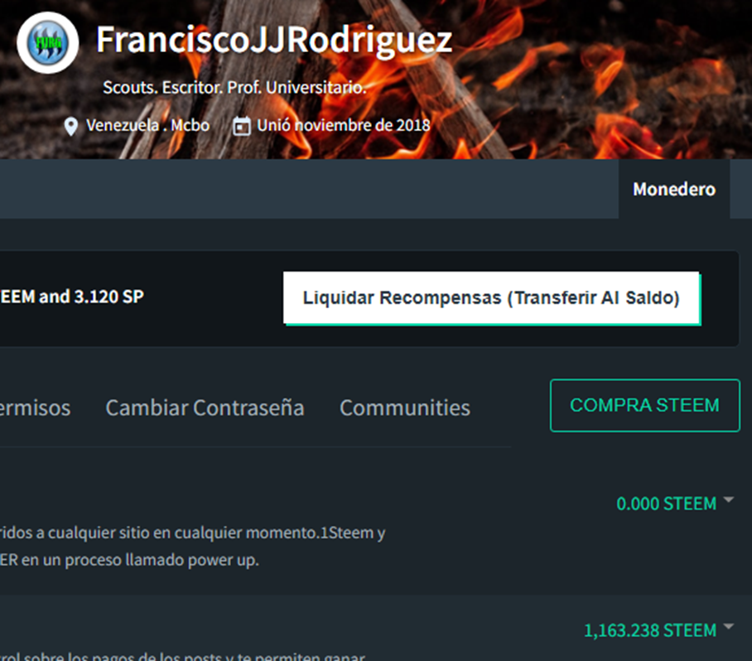This screenshot has height=661, width=752.
Task: Click 'Unió noviembre de 2018' join date
Action: [344, 125]
